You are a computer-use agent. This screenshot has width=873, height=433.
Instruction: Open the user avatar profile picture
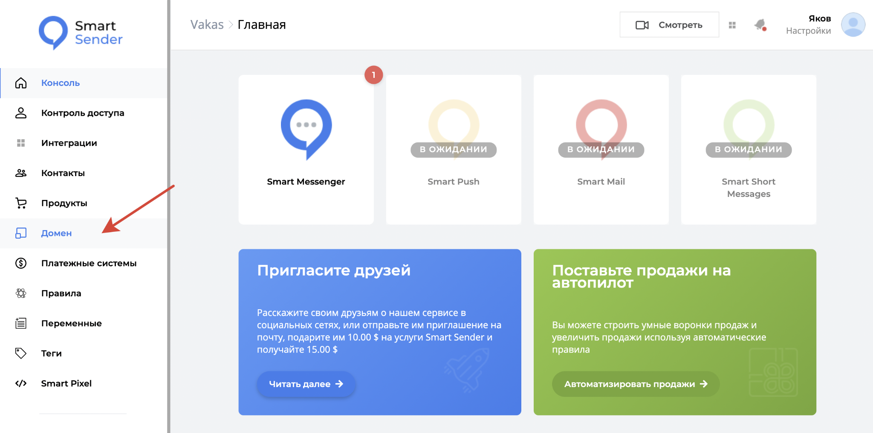point(853,25)
